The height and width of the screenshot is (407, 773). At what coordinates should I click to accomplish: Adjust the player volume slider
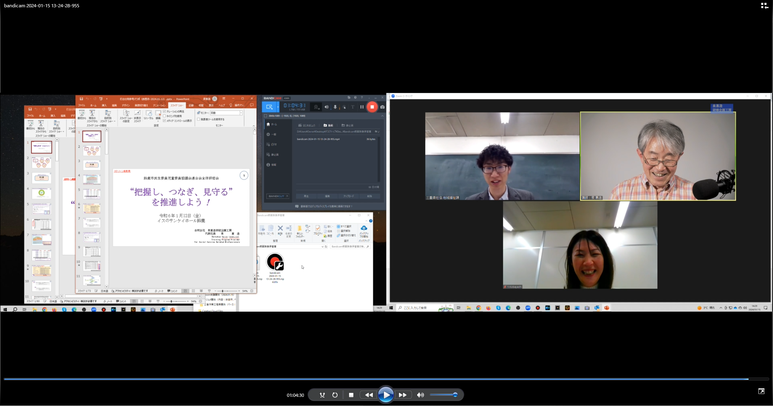pos(444,395)
